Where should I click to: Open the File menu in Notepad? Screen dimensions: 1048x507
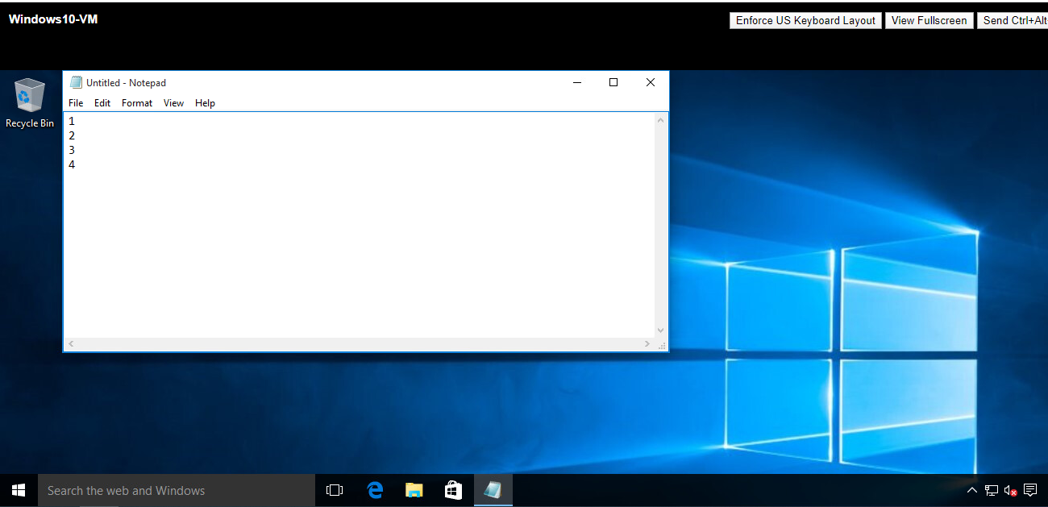(76, 103)
